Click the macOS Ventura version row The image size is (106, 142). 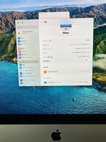[x=66, y=72]
